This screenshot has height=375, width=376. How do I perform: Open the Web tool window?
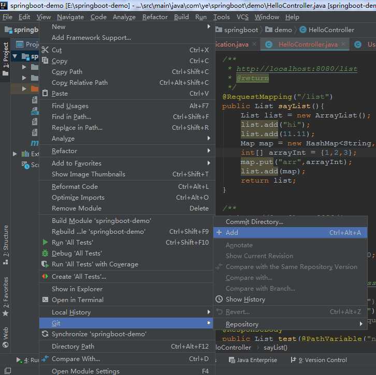click(5, 337)
